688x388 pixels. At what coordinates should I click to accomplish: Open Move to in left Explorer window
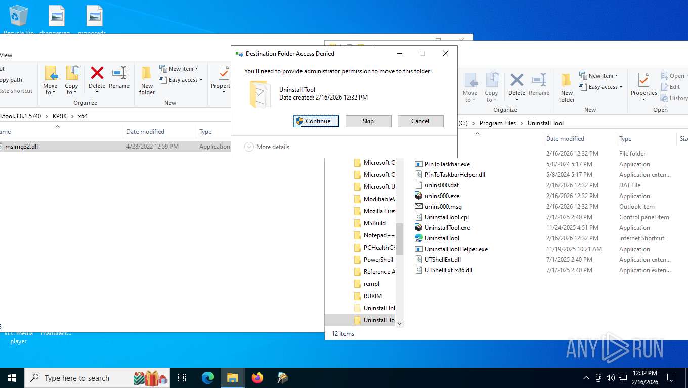pos(50,80)
